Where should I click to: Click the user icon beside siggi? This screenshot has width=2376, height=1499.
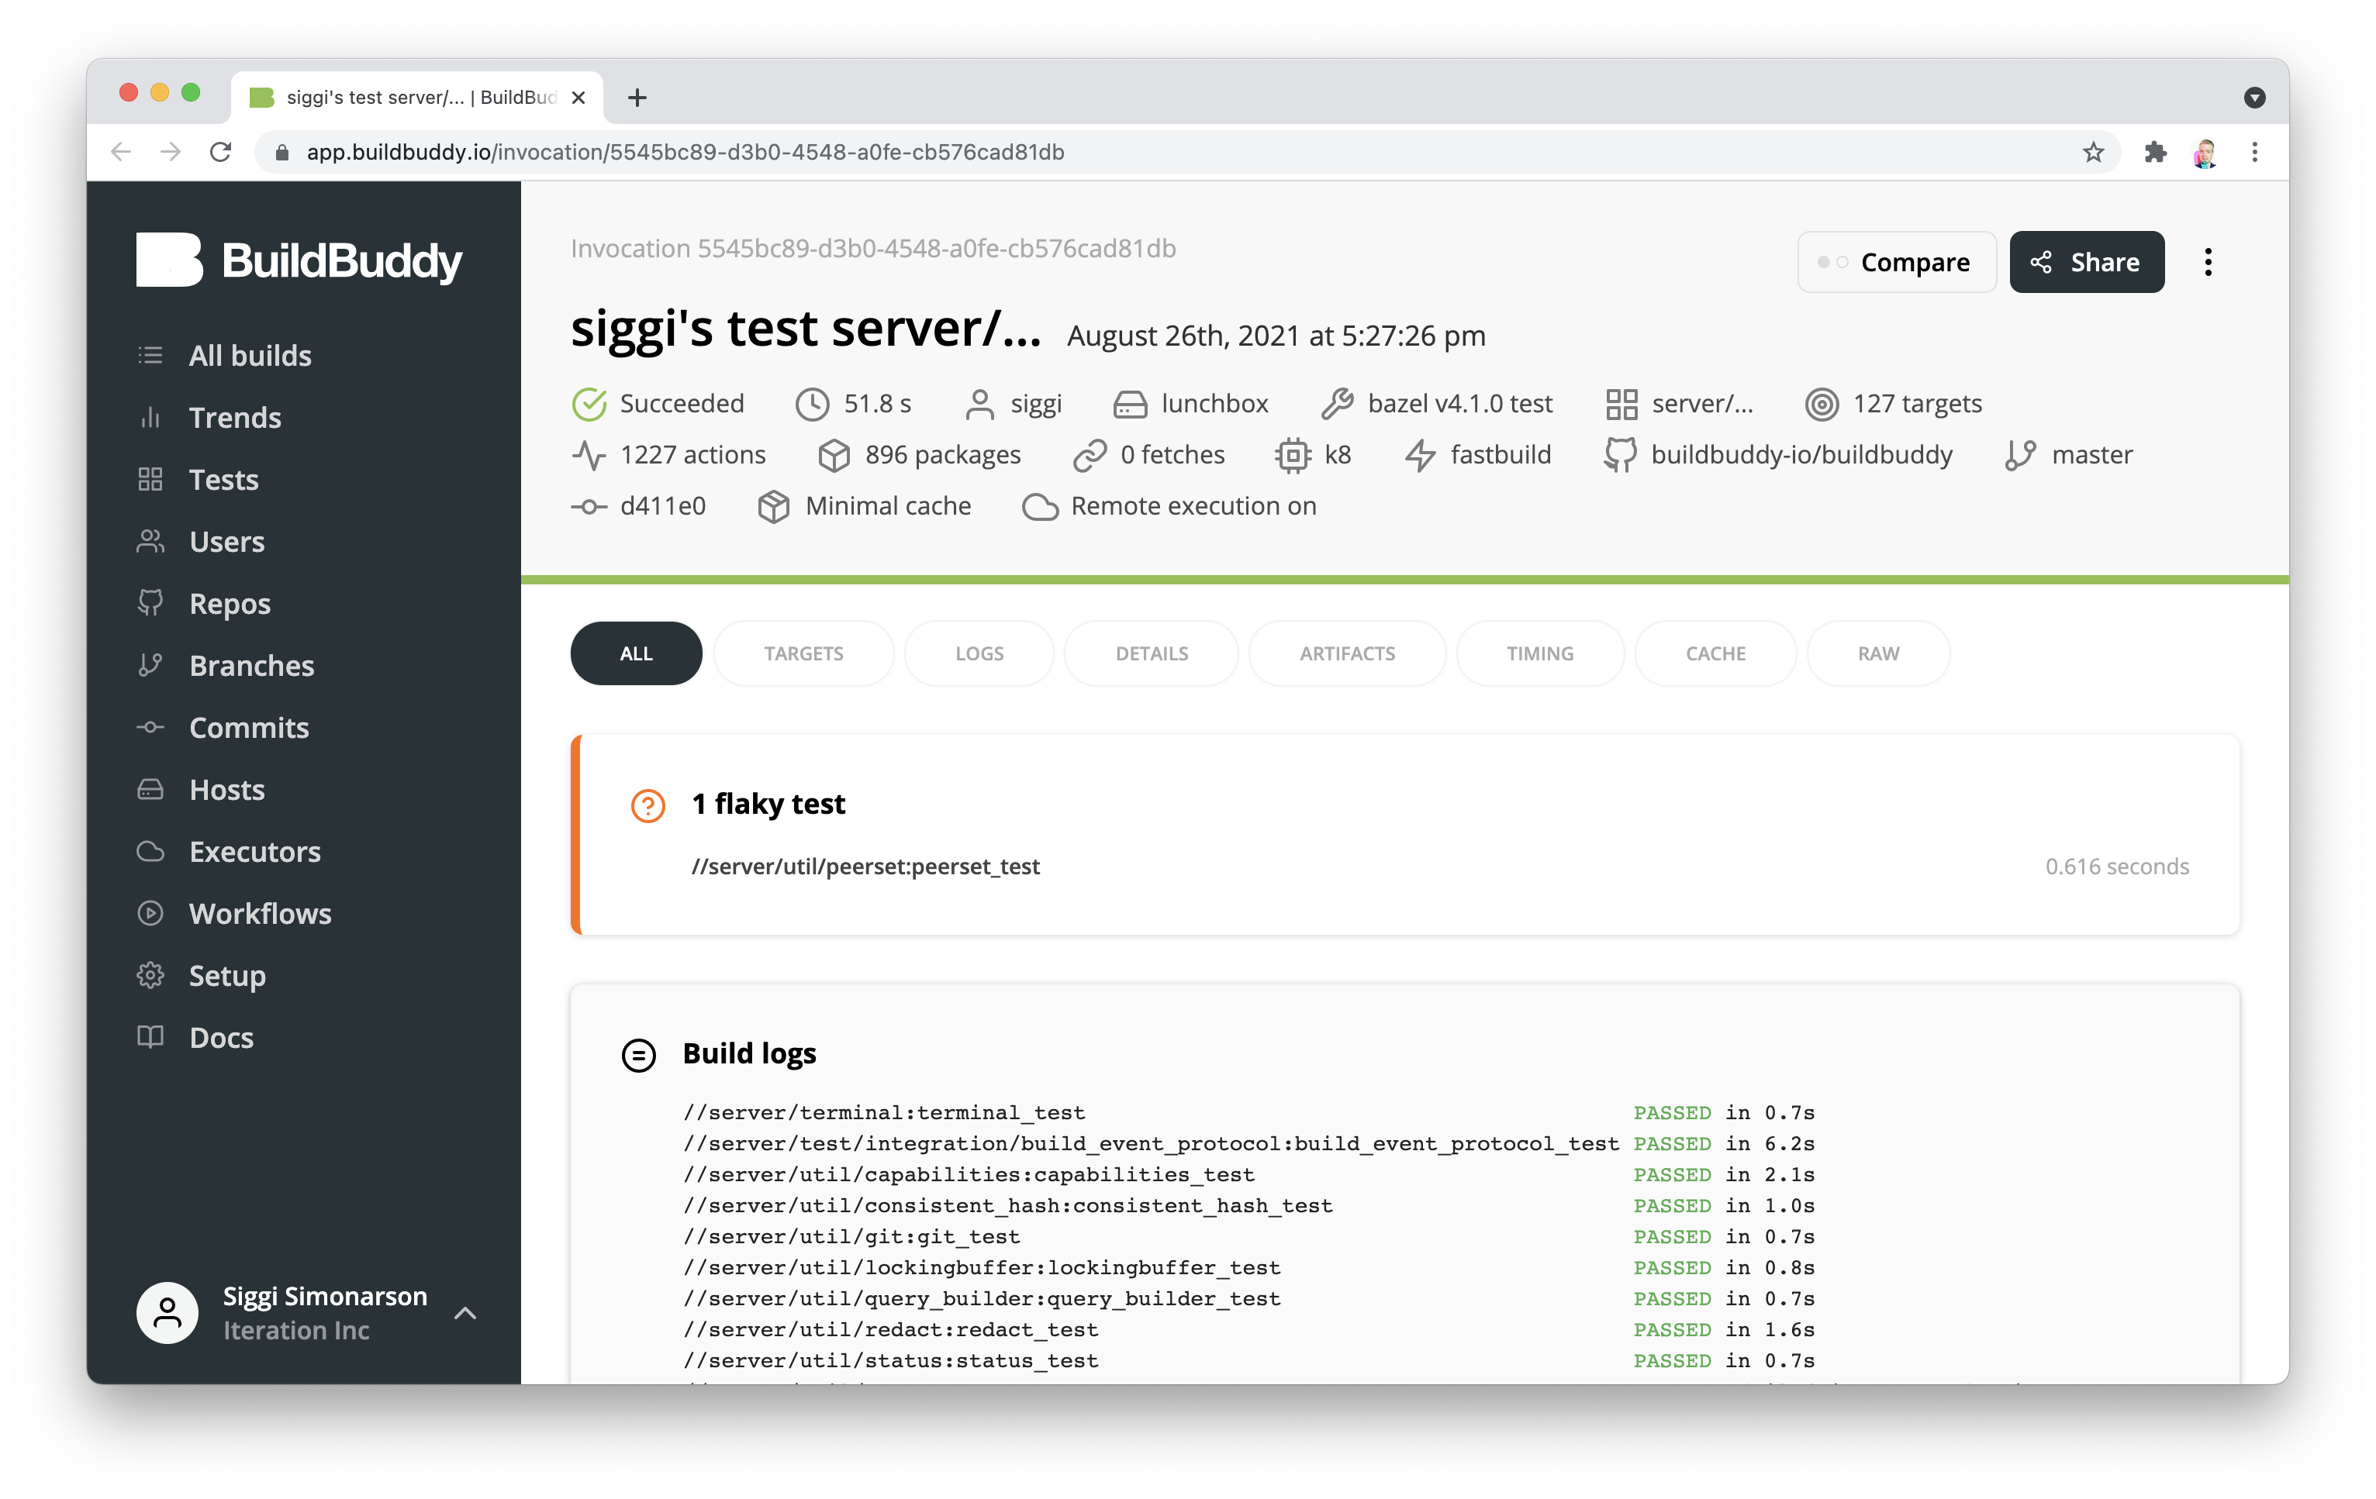coord(980,403)
